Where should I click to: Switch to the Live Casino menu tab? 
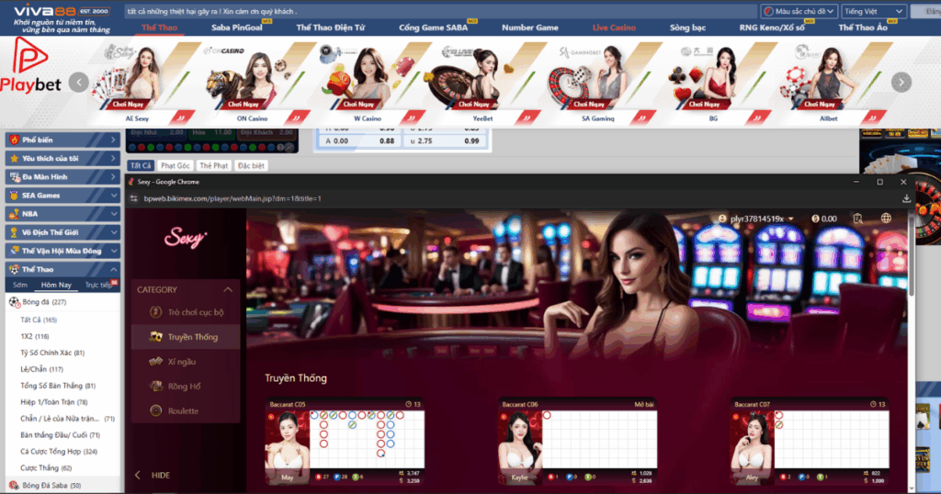tap(614, 28)
